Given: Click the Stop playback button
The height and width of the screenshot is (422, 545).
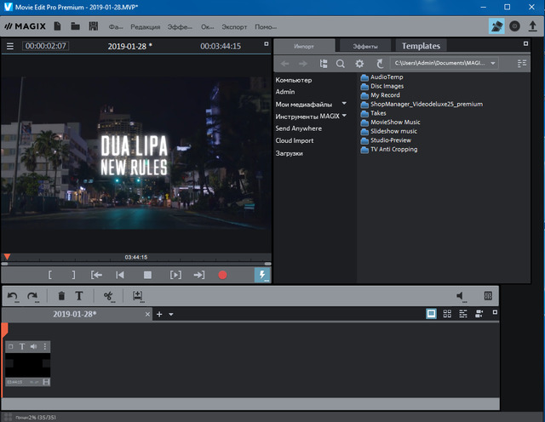Looking at the screenshot, I should pos(147,275).
